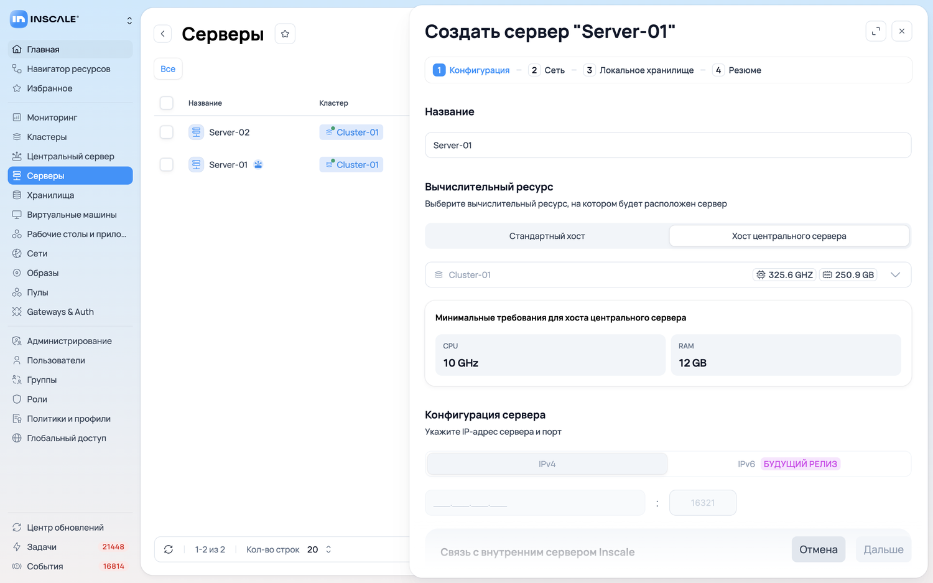Open the Cluster-01 compute resource dropdown
The width and height of the screenshot is (933, 583).
tap(668, 275)
